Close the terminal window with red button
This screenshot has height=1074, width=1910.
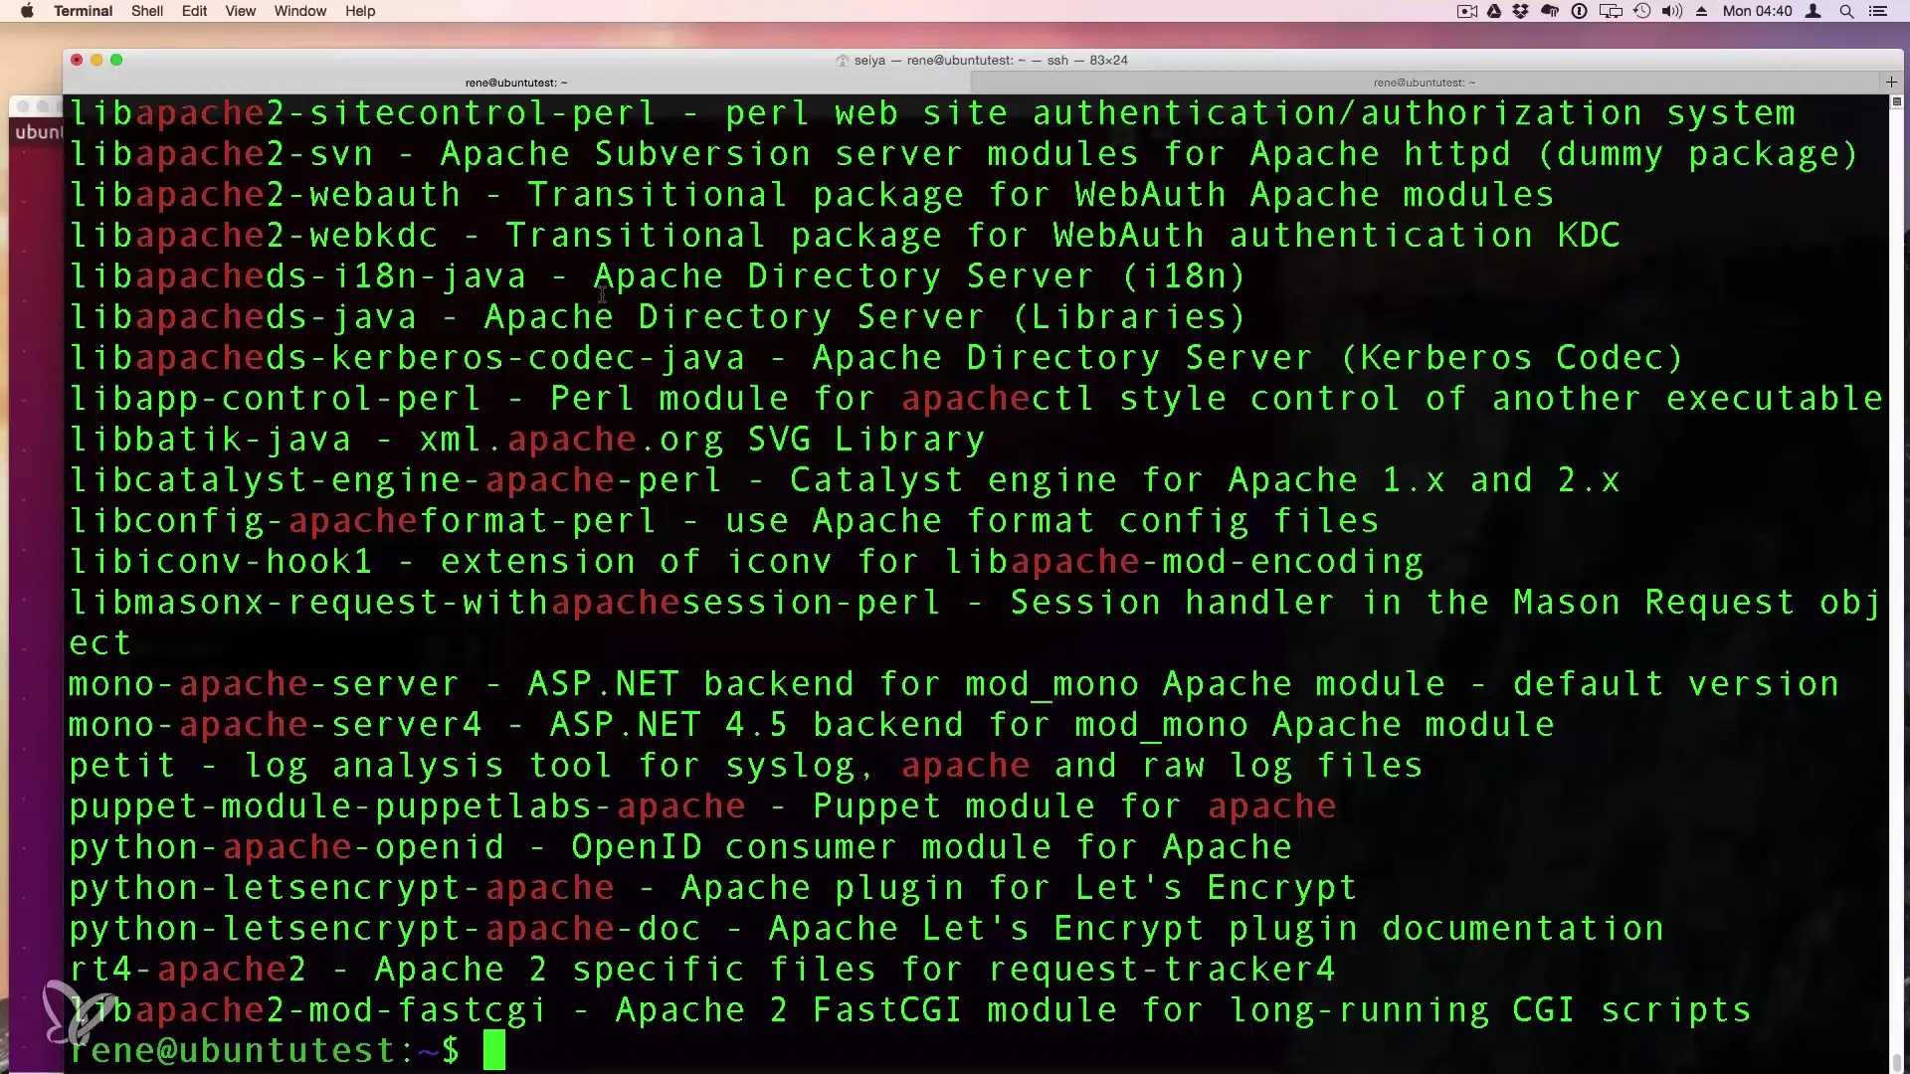pyautogui.click(x=77, y=60)
